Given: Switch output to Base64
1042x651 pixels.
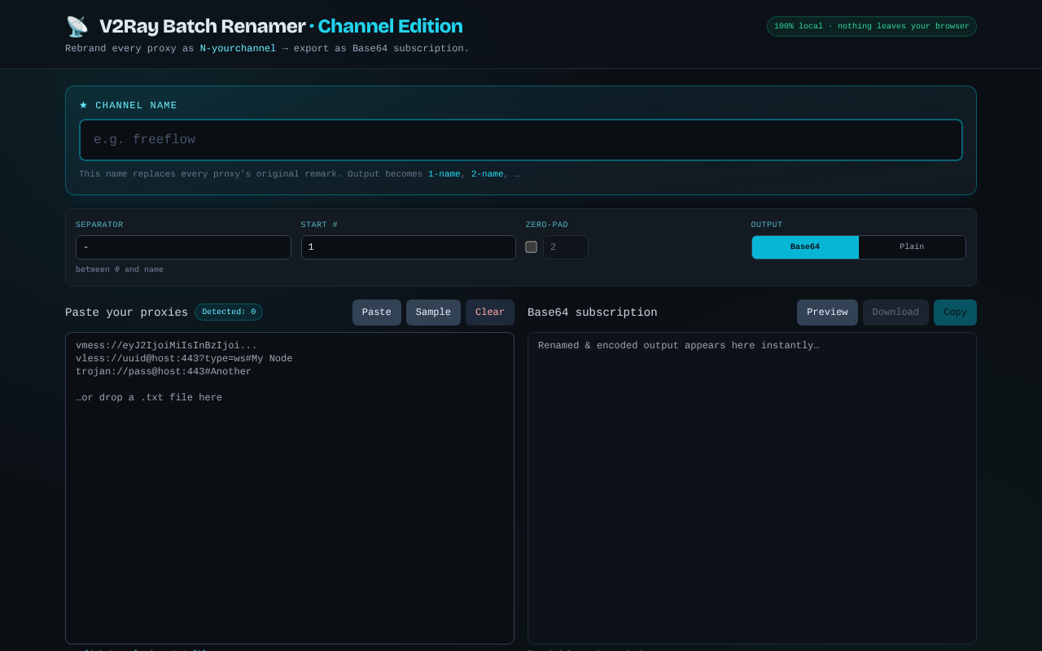Looking at the screenshot, I should 805,247.
